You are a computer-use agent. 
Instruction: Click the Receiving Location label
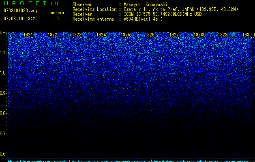click(94, 9)
